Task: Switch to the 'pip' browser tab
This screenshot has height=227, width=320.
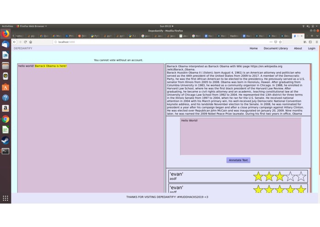Action: [32, 36]
